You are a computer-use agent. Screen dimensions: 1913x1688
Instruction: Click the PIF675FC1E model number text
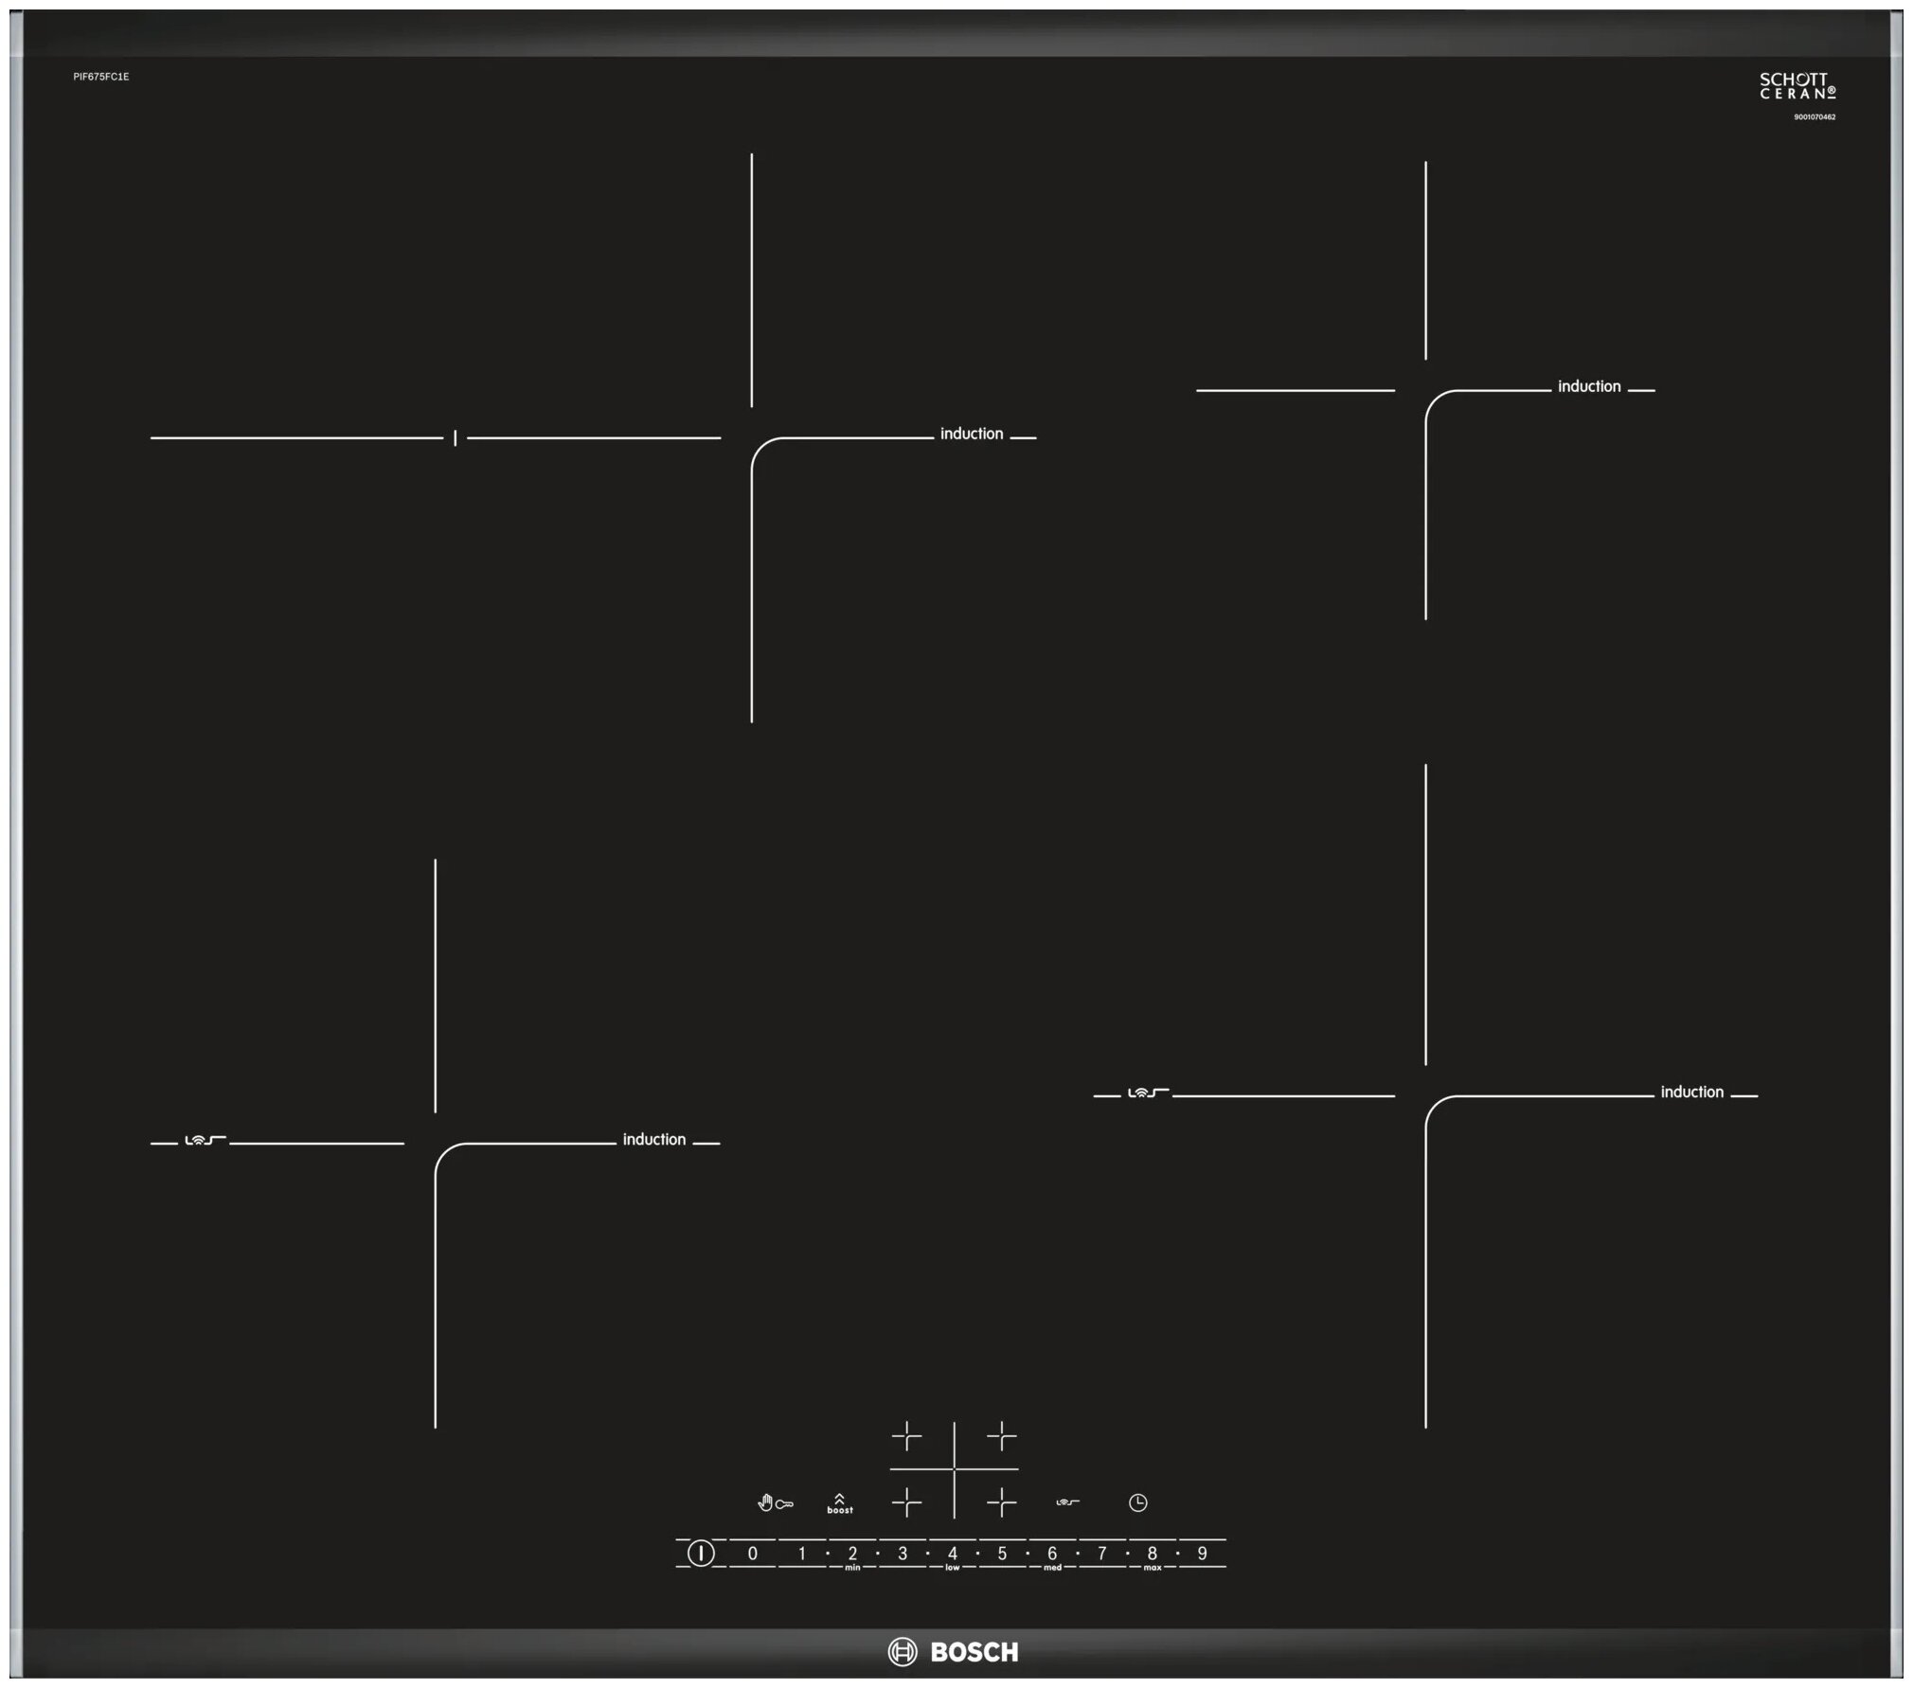[x=100, y=77]
